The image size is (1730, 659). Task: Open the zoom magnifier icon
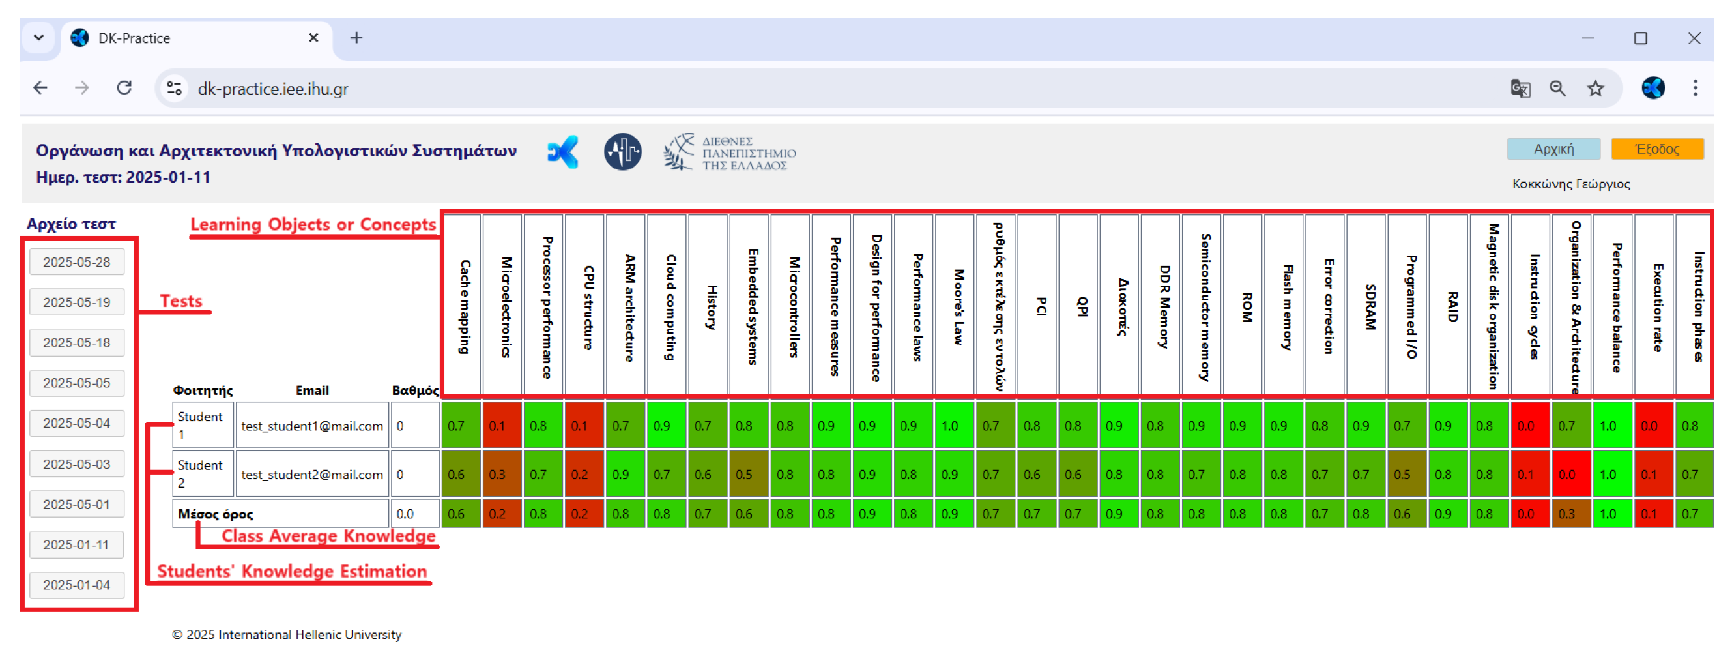click(x=1557, y=88)
